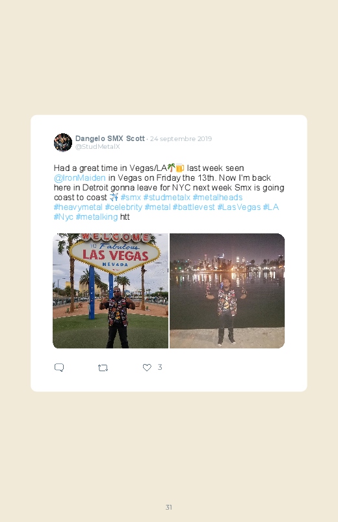
Task: Click the #metalking hashtag
Action: 97,217
